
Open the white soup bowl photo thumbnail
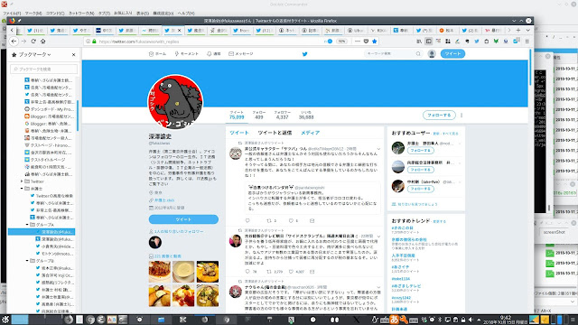point(183,272)
